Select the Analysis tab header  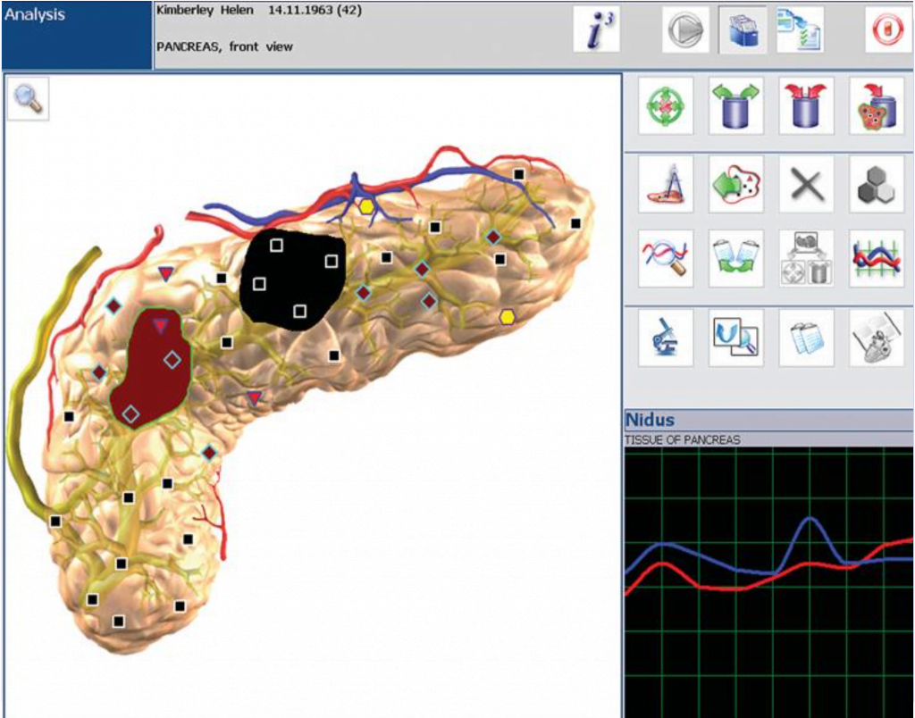(76, 35)
